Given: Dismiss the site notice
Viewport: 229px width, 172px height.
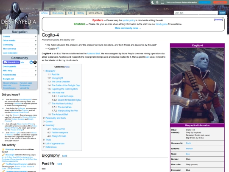Looking at the screenshot, I should [218, 20].
